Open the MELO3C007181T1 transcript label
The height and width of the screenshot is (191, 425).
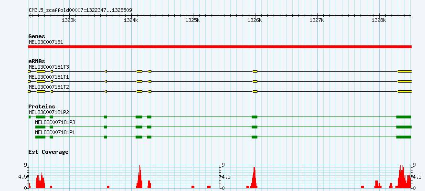pyautogui.click(x=49, y=77)
